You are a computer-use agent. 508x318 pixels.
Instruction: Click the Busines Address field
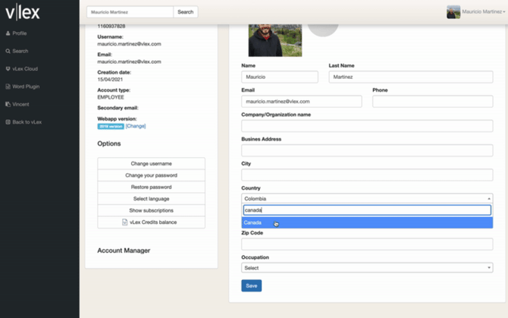click(x=367, y=150)
